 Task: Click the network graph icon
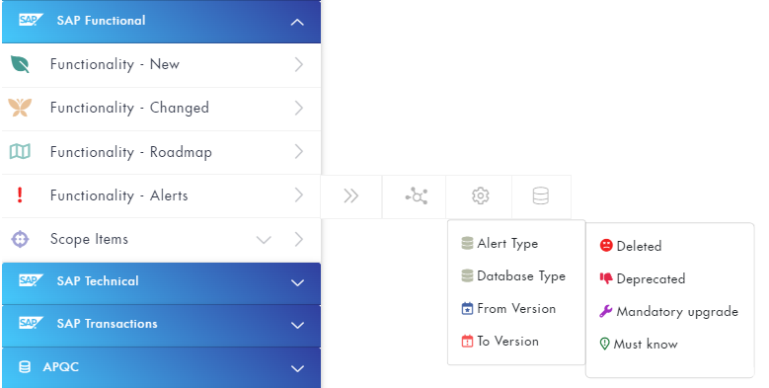pyautogui.click(x=416, y=196)
